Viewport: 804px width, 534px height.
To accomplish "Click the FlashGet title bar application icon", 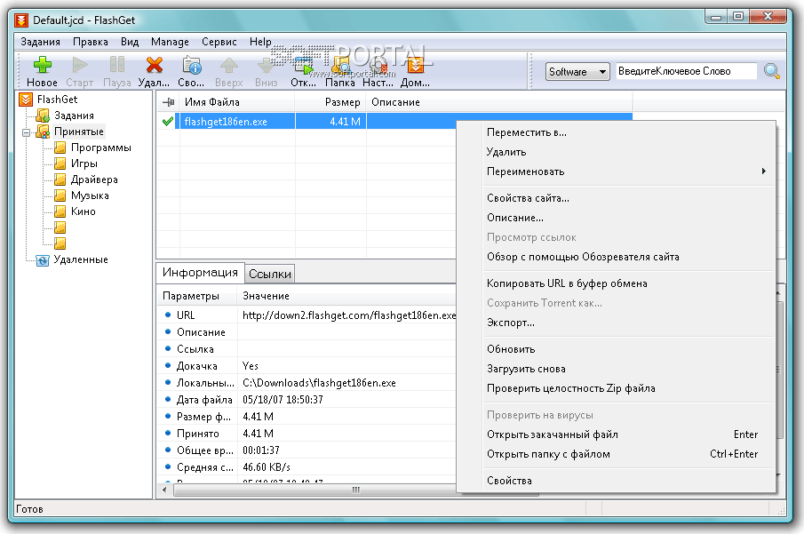I will click(21, 20).
